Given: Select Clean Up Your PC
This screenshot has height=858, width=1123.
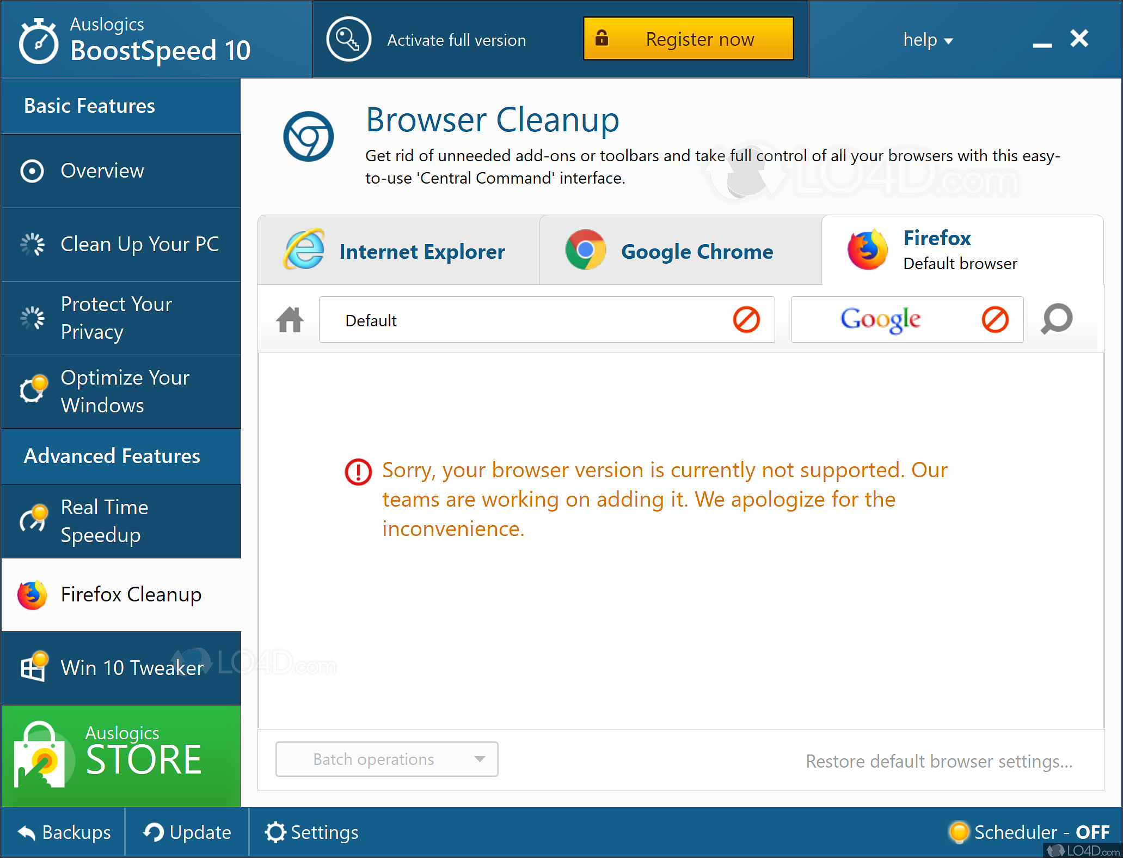Looking at the screenshot, I should 121,244.
